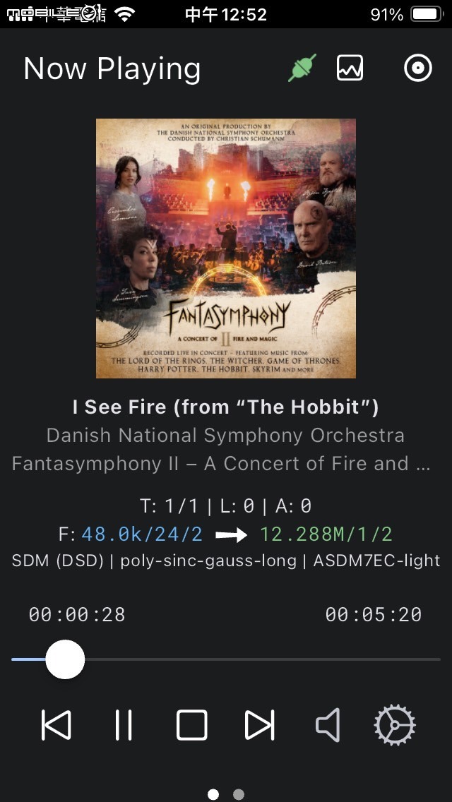The width and height of the screenshot is (452, 802).
Task: Skip to the next track
Action: point(259,725)
